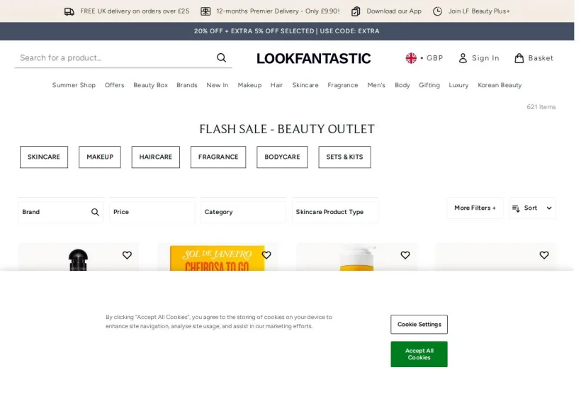Image resolution: width=581 pixels, height=409 pixels.
Task: Filter by SKINCARE category button
Action: click(44, 157)
